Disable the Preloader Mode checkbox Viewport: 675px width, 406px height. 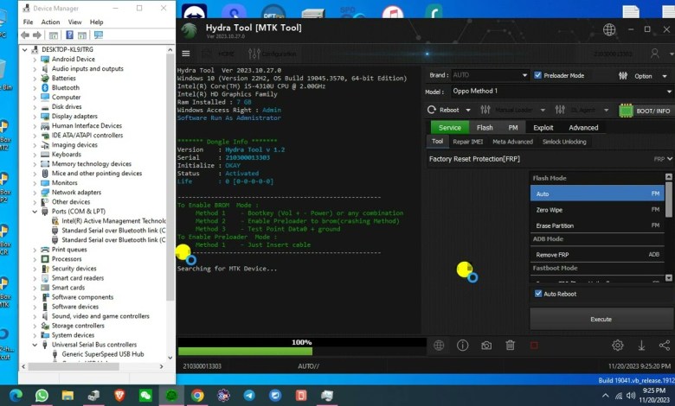(538, 75)
